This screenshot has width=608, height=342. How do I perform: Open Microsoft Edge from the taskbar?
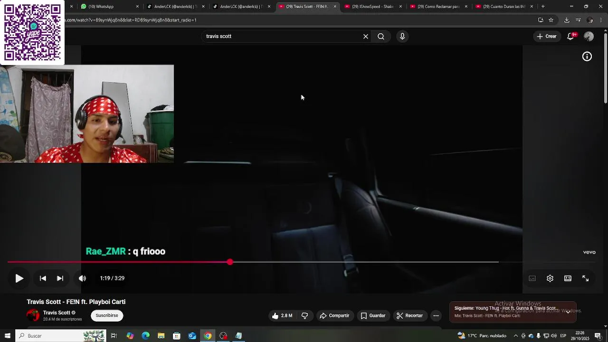[x=145, y=336]
